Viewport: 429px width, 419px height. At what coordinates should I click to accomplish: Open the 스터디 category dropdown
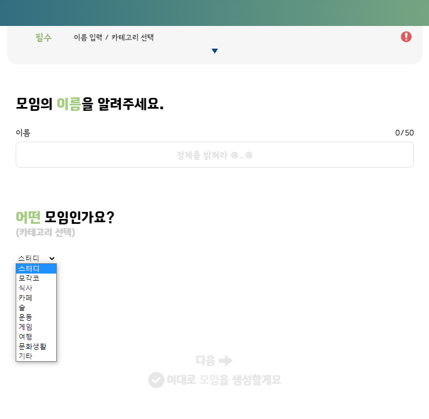[36, 258]
